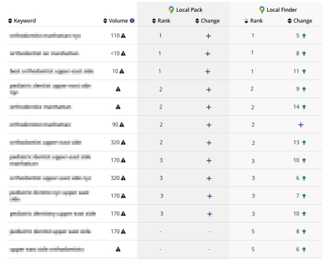Toggle sort direction on Local Pack Rank
Screen dimensions: 324x259
[x=154, y=21]
